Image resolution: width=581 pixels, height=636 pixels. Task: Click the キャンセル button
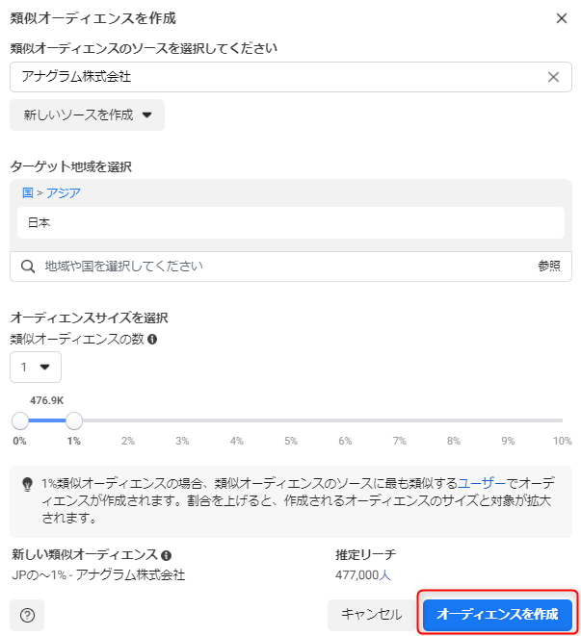tap(371, 614)
